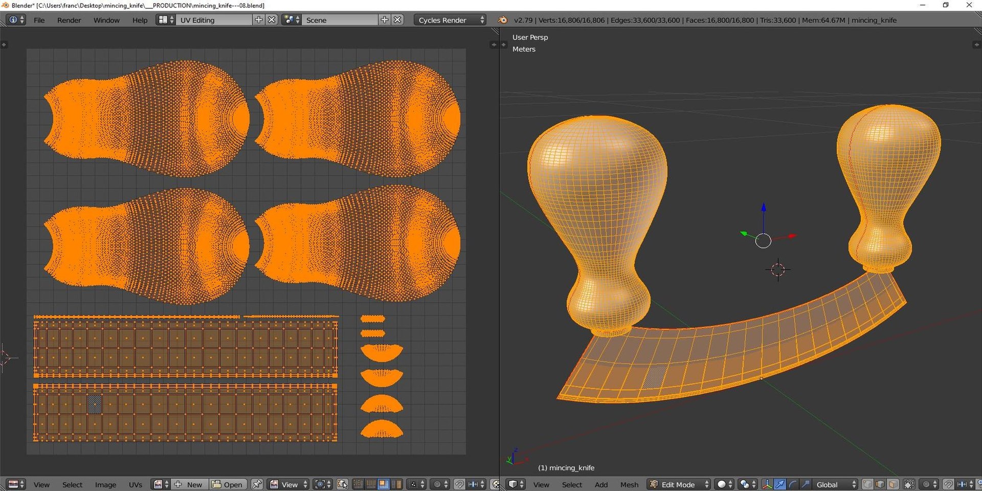Click the Open image button
The width and height of the screenshot is (982, 491).
click(227, 484)
